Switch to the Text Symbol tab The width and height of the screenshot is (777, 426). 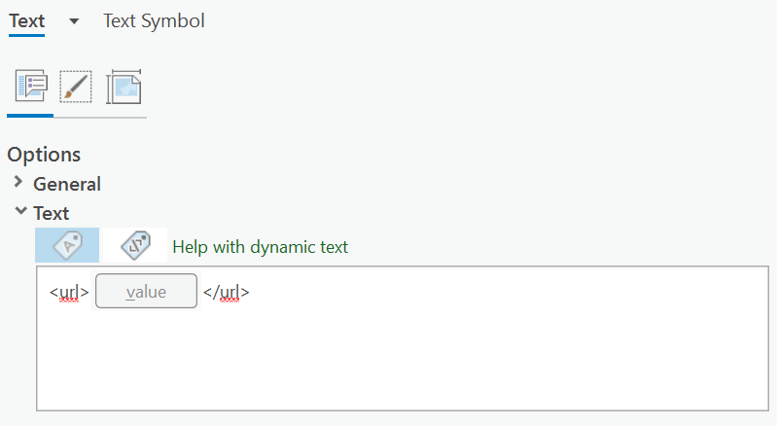coord(154,20)
